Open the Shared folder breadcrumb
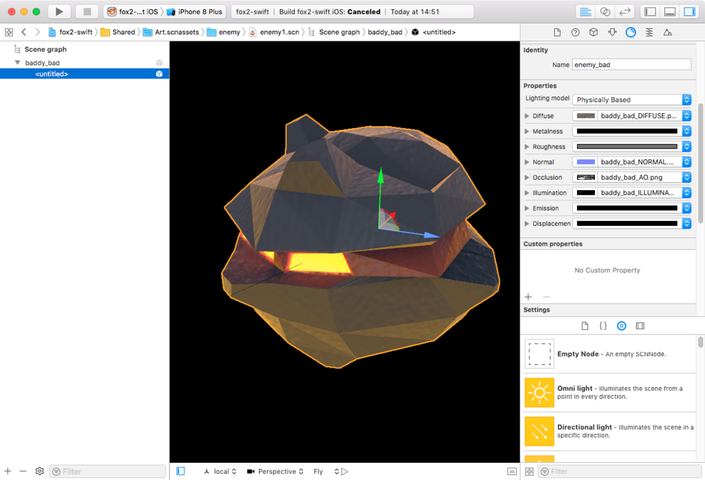The image size is (705, 480). click(x=118, y=32)
